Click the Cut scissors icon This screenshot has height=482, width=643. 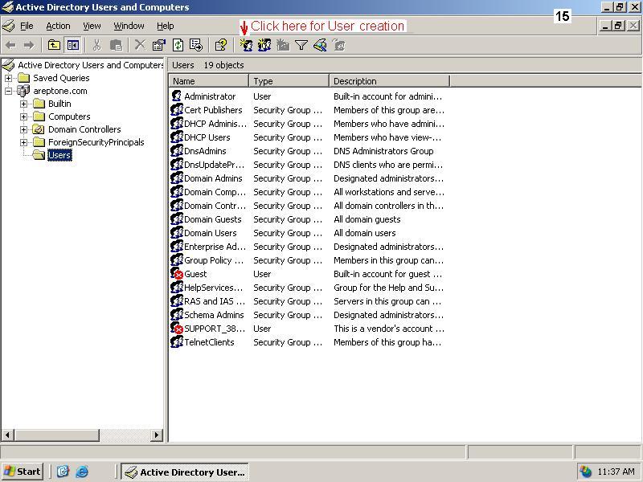point(96,45)
